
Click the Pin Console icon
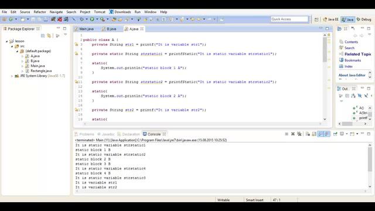point(335,134)
